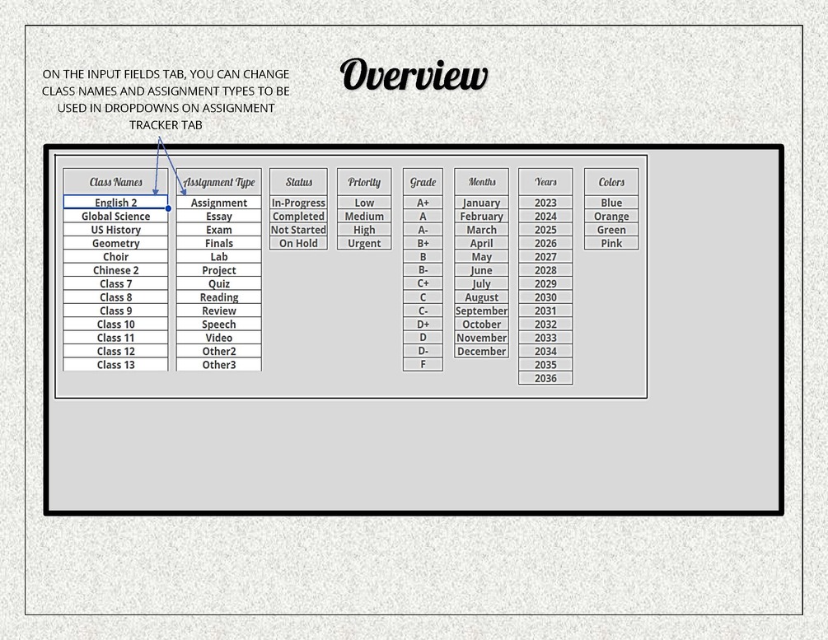828x640 pixels.
Task: Click the On Hold status cell
Action: click(298, 243)
